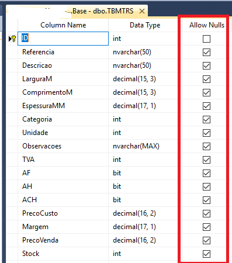This screenshot has height=263, width=232.
Task: Select the Margem column name cell
Action: click(63, 227)
